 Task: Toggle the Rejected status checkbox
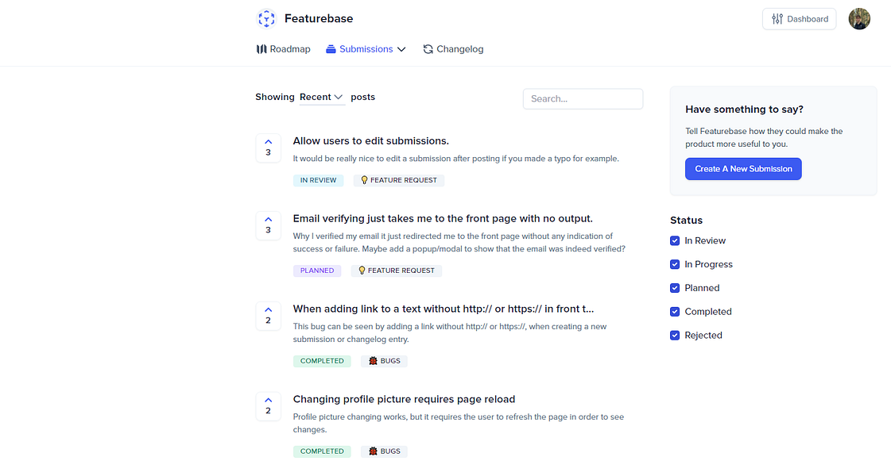click(675, 335)
